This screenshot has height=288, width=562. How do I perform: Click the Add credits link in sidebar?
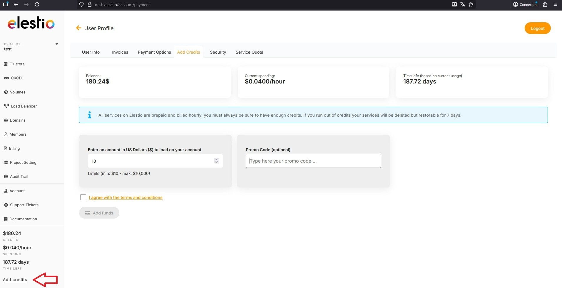tap(15, 280)
